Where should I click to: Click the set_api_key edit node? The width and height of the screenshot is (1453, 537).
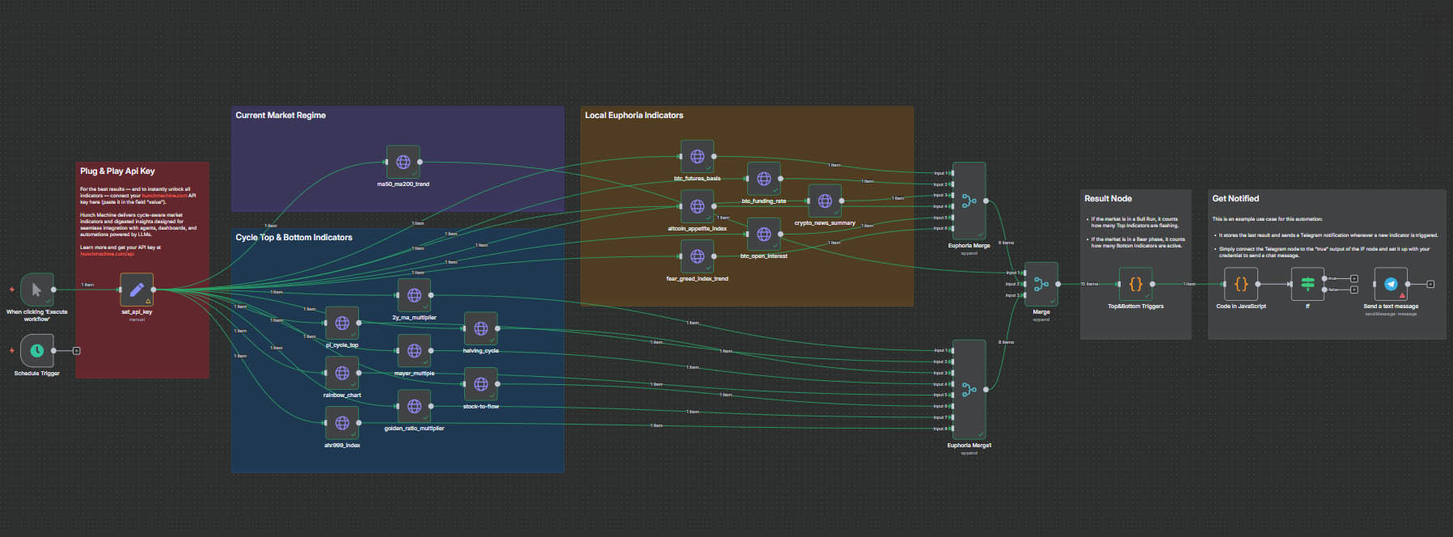[136, 290]
